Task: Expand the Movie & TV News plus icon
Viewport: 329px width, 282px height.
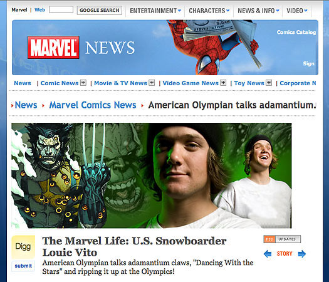Action: [152, 83]
